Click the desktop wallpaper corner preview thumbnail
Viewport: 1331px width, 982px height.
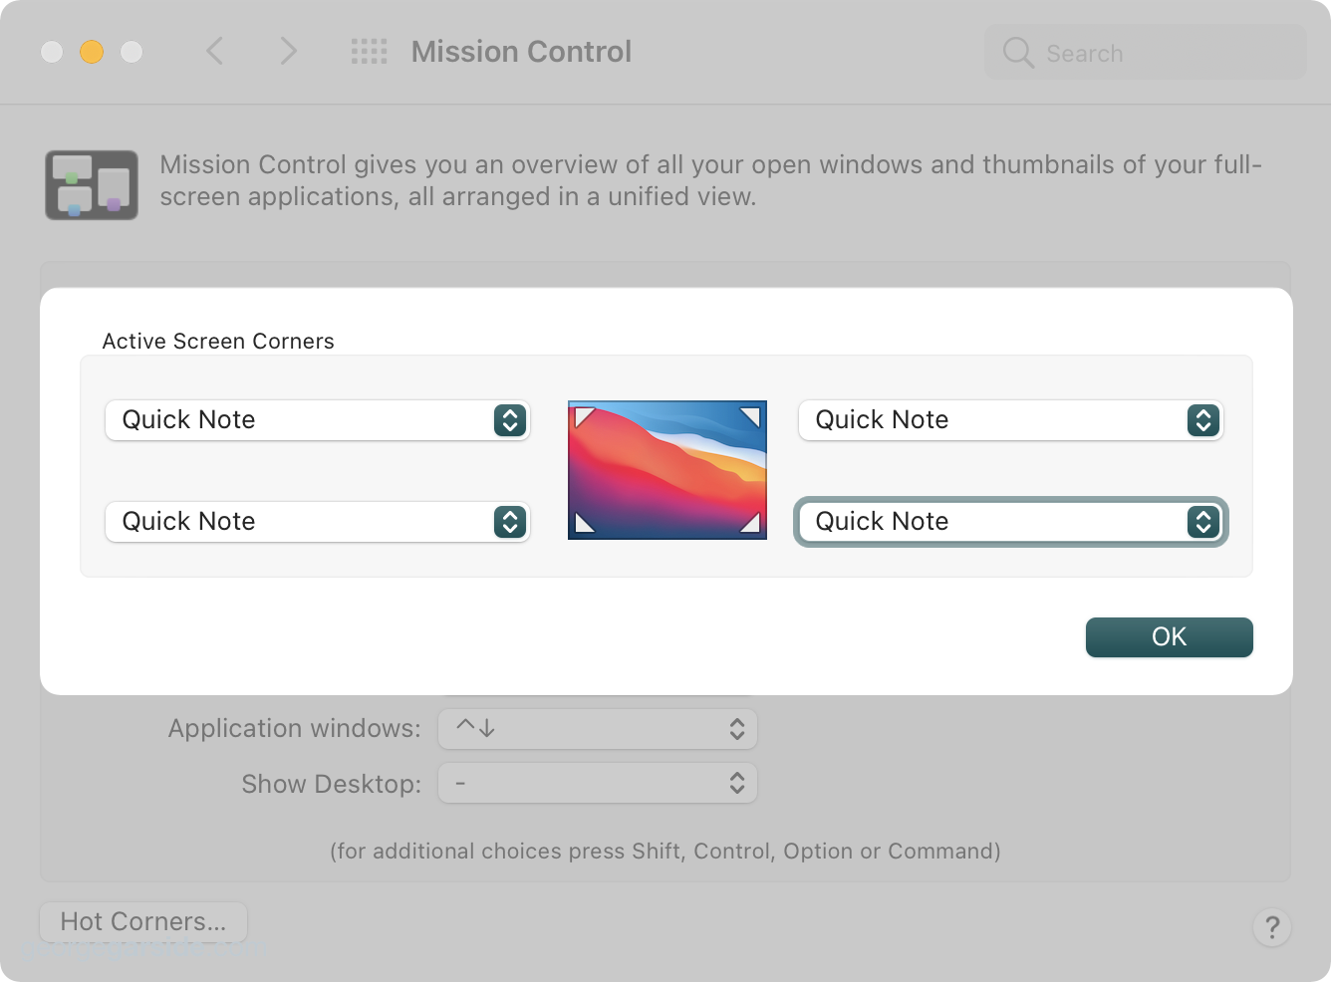pos(667,470)
